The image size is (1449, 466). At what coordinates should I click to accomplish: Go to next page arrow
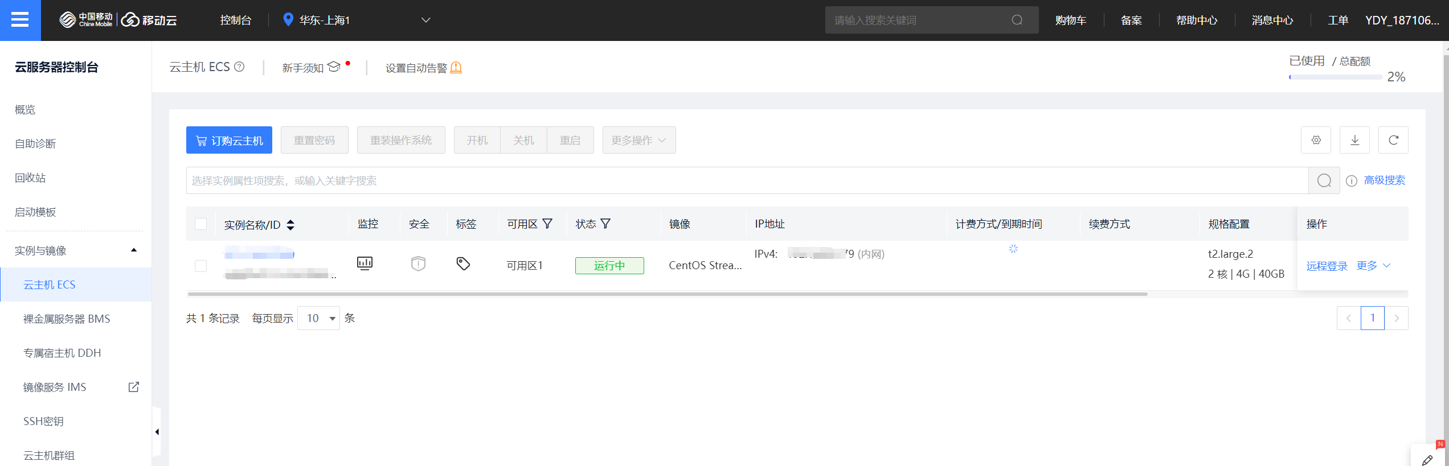click(1397, 318)
